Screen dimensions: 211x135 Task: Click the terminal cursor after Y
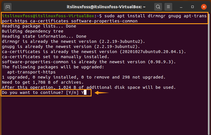(85, 92)
